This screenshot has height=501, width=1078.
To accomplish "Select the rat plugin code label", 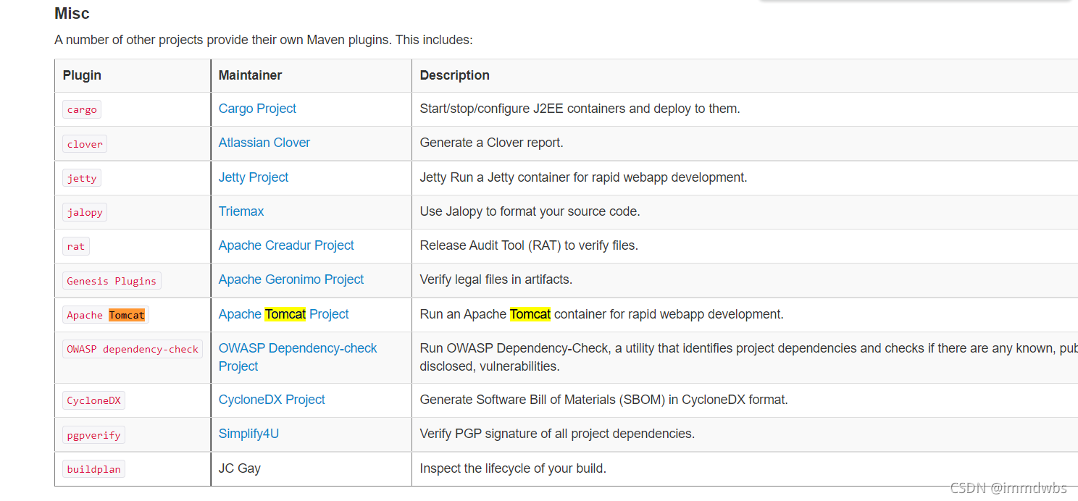I will pos(76,246).
